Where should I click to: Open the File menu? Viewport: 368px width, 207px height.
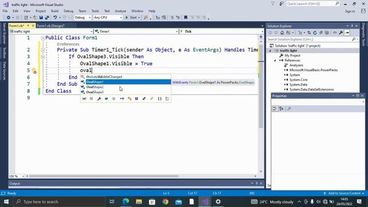[x=5, y=11]
